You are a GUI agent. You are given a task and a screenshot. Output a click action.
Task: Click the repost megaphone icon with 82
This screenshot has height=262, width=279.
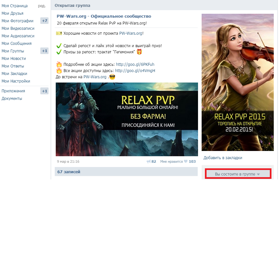(x=149, y=161)
